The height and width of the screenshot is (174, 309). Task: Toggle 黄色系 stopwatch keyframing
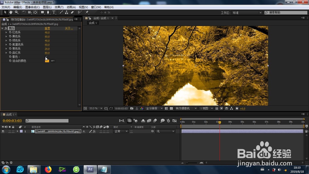point(10,36)
